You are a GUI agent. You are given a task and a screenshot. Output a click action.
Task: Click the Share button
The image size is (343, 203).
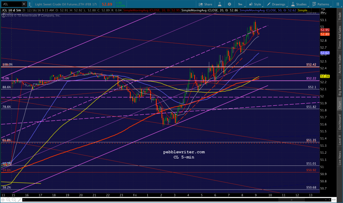(x=205, y=4)
